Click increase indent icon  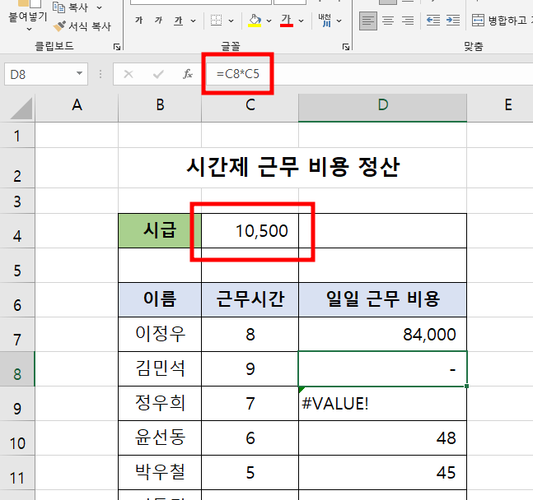453,21
